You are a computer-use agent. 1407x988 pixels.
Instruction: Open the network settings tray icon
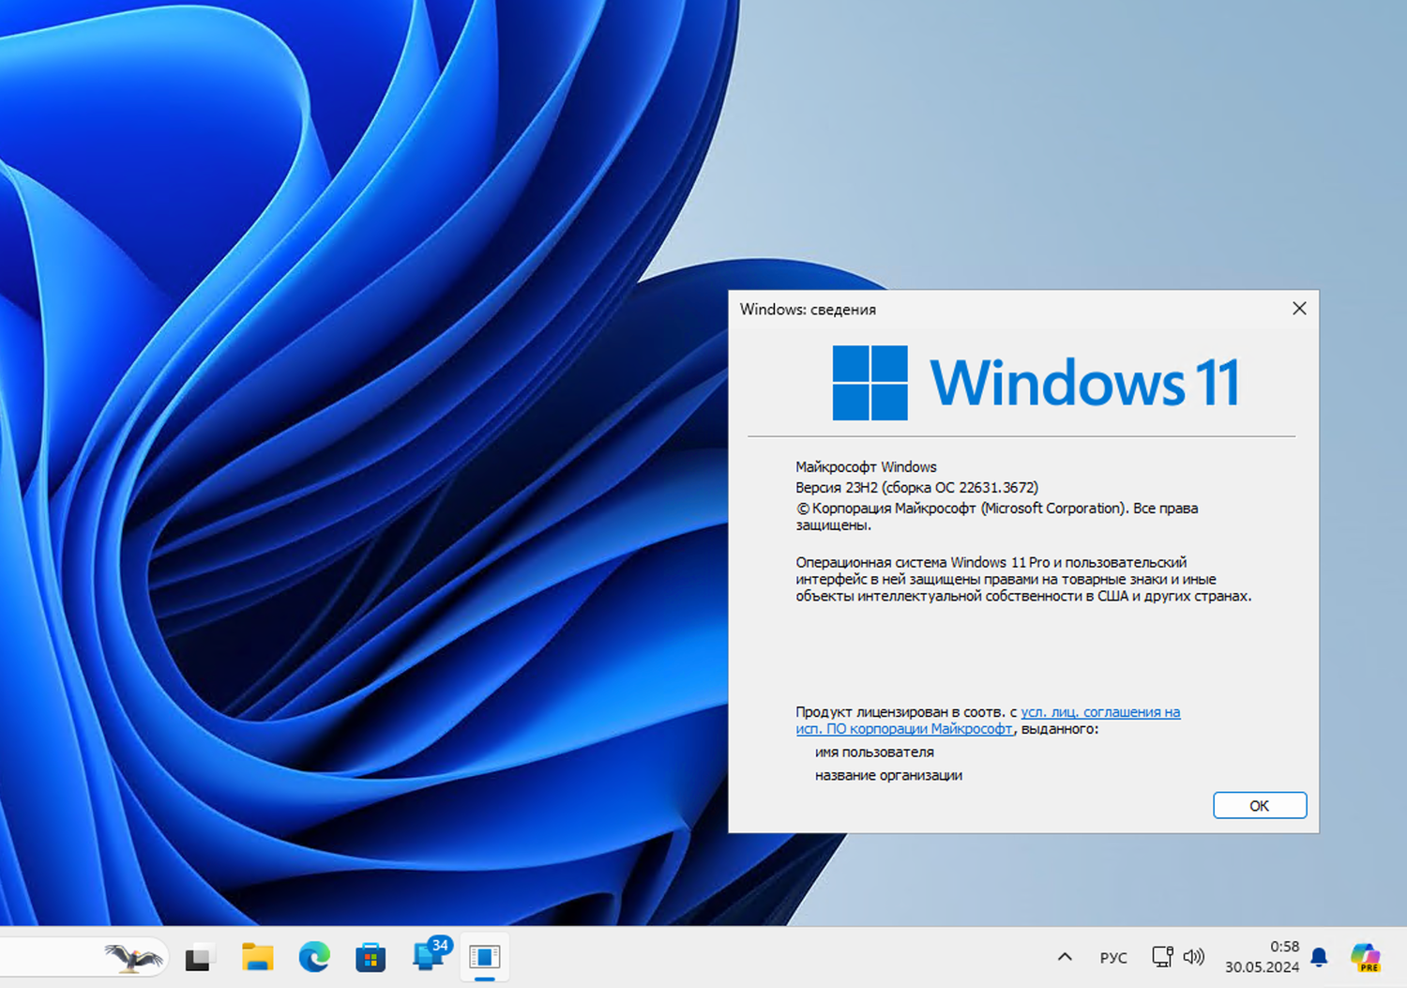click(x=1163, y=957)
